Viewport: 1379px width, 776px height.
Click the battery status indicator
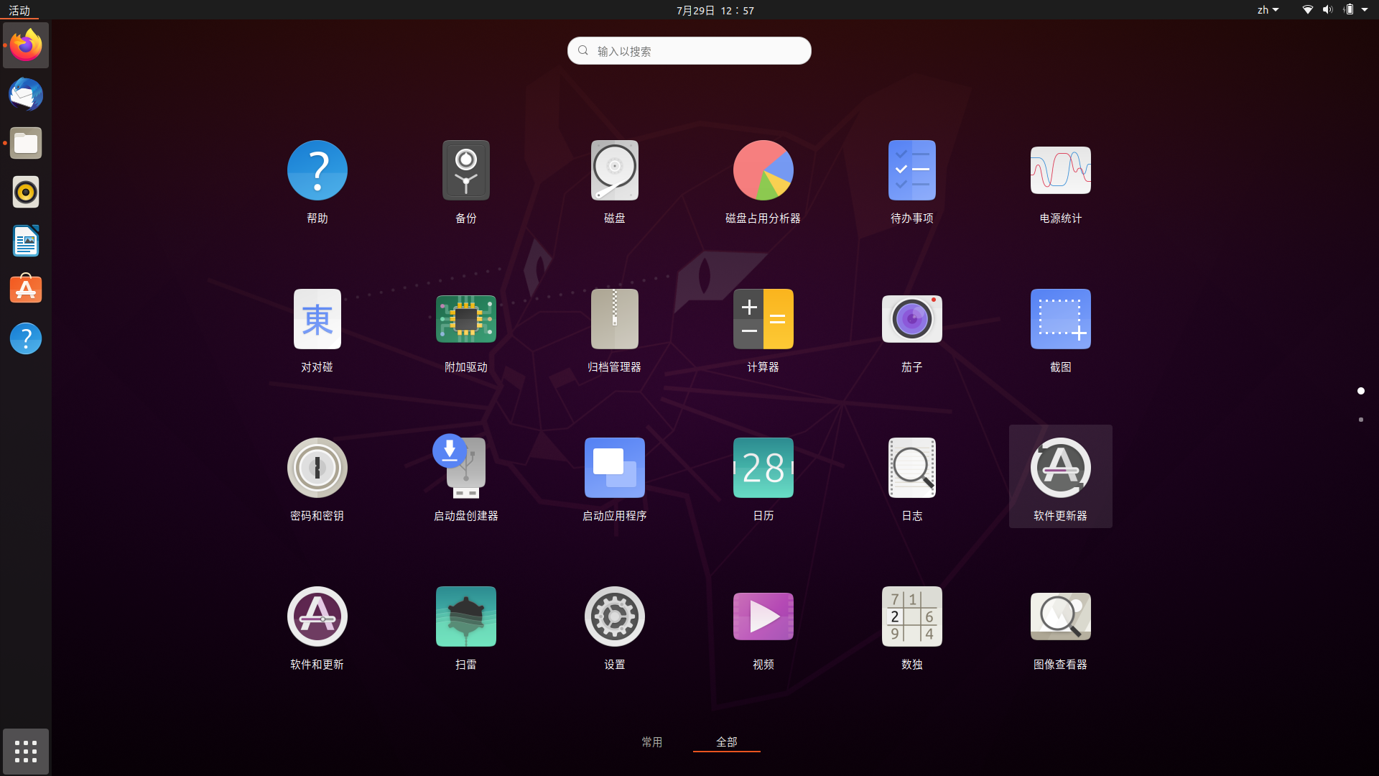click(1349, 10)
